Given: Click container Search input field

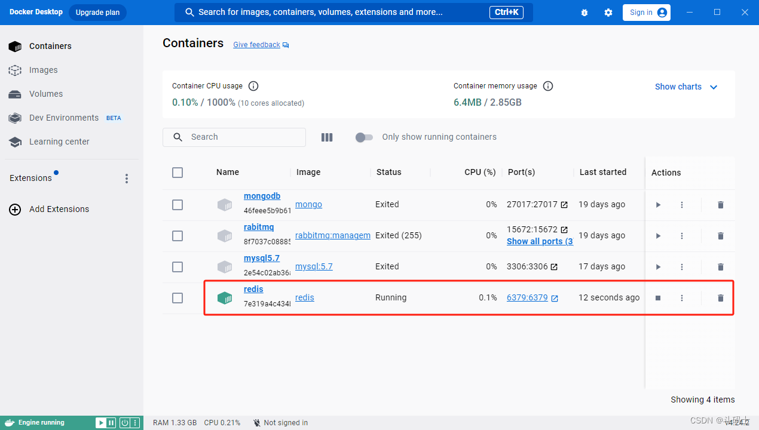Looking at the screenshot, I should (234, 137).
